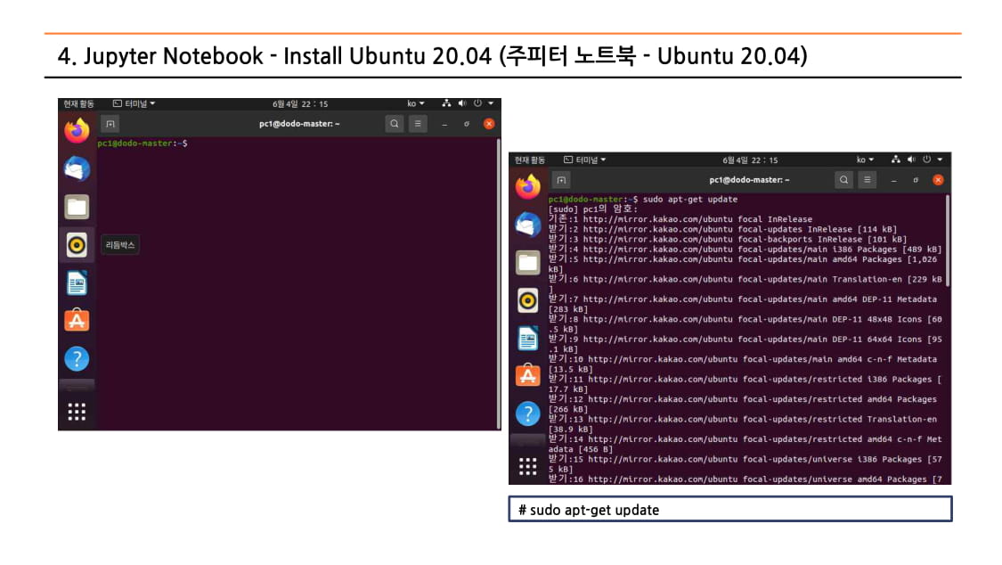Image resolution: width=1002 pixels, height=565 pixels.
Task: Click slide title 'Jupyter Notebook - Install Ubuntu 20.04'
Action: click(288, 55)
